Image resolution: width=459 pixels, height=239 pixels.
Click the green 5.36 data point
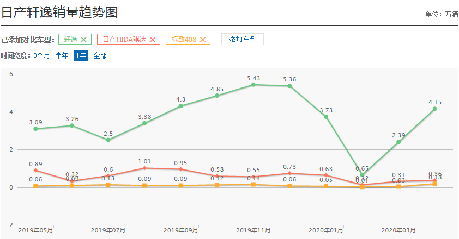pyautogui.click(x=289, y=86)
